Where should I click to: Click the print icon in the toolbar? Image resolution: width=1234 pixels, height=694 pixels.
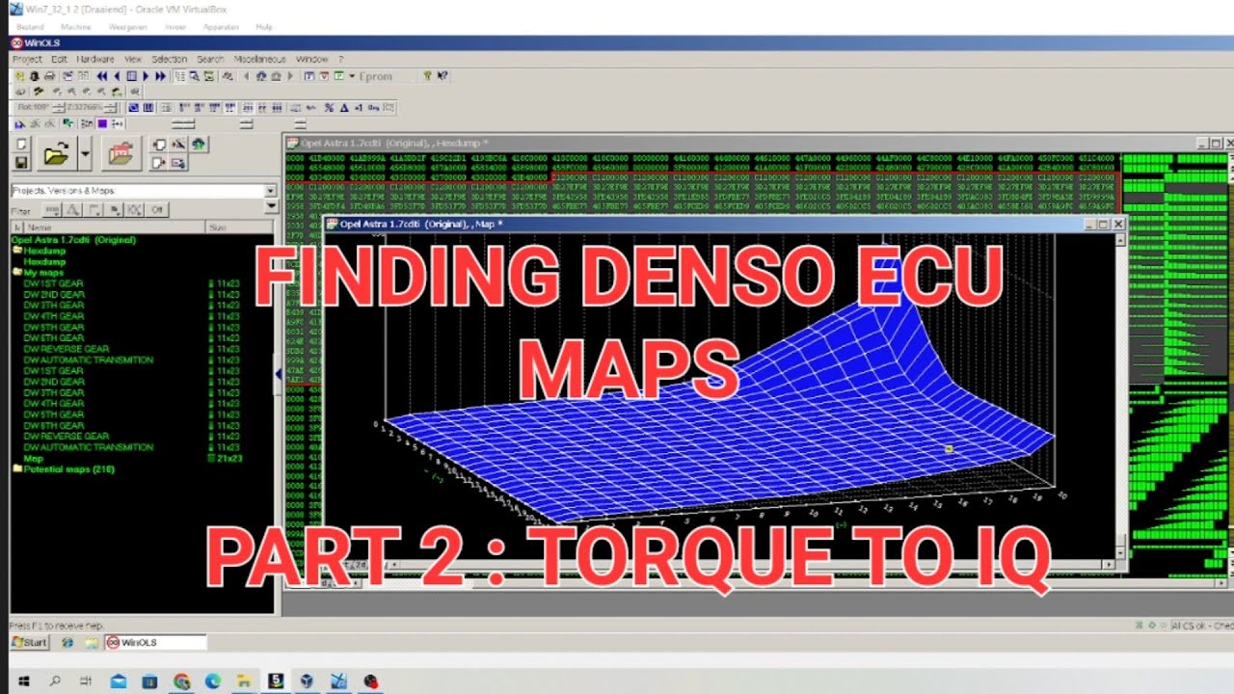click(x=49, y=76)
